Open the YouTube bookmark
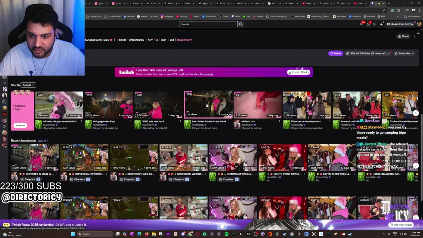423x238 pixels. (x=182, y=17)
